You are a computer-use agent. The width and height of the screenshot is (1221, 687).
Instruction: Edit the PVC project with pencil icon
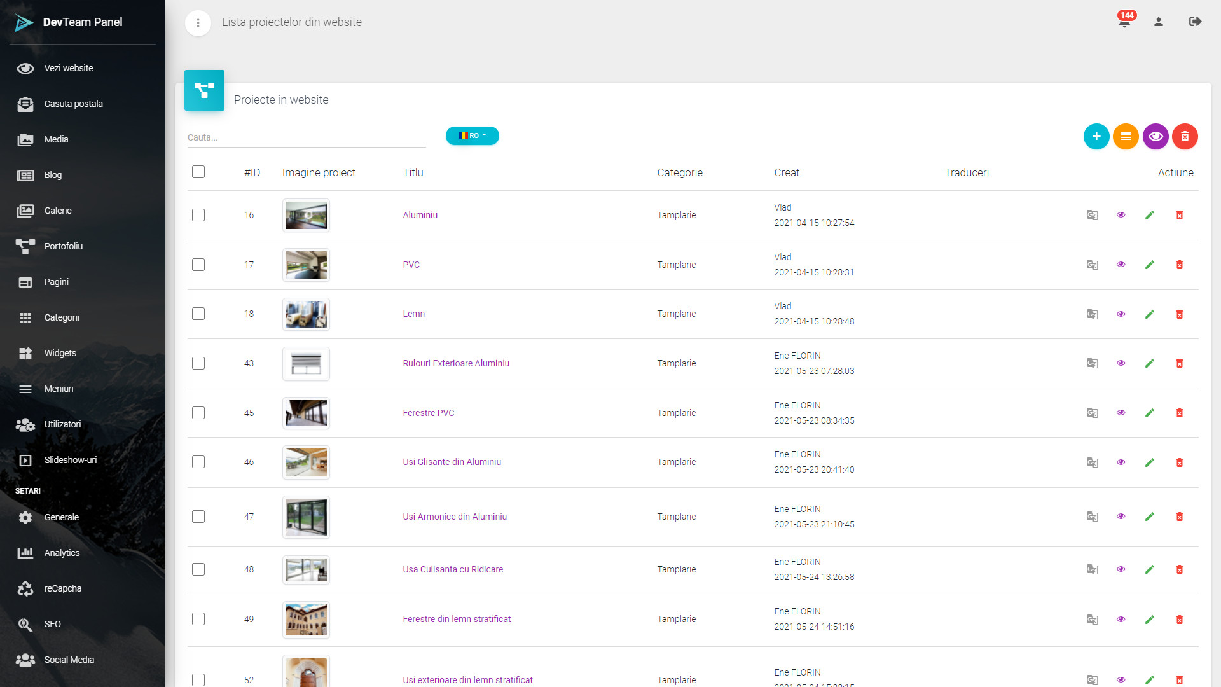tap(1149, 265)
